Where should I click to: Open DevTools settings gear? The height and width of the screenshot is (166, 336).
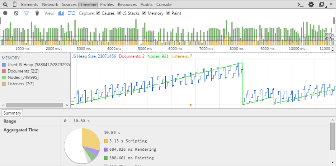click(x=311, y=5)
